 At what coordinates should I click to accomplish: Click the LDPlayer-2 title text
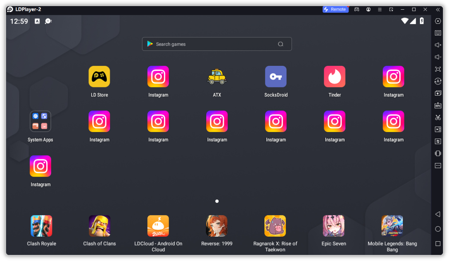coord(28,9)
